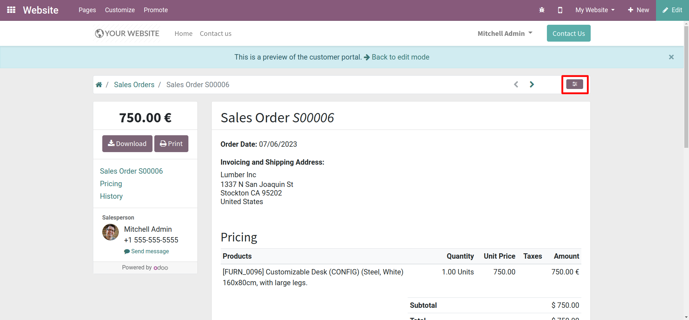The height and width of the screenshot is (320, 689).
Task: Download the sales order
Action: coord(127,143)
